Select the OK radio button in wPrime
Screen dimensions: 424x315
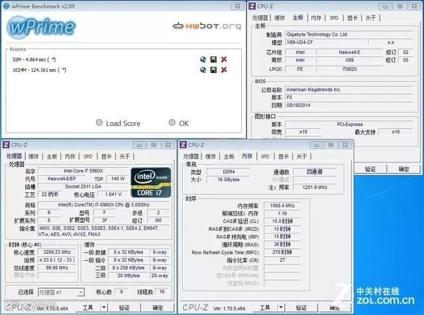(172, 123)
